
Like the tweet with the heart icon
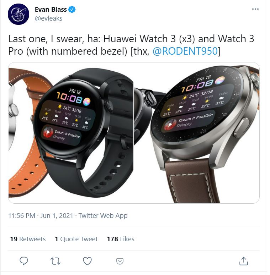click(x=87, y=261)
